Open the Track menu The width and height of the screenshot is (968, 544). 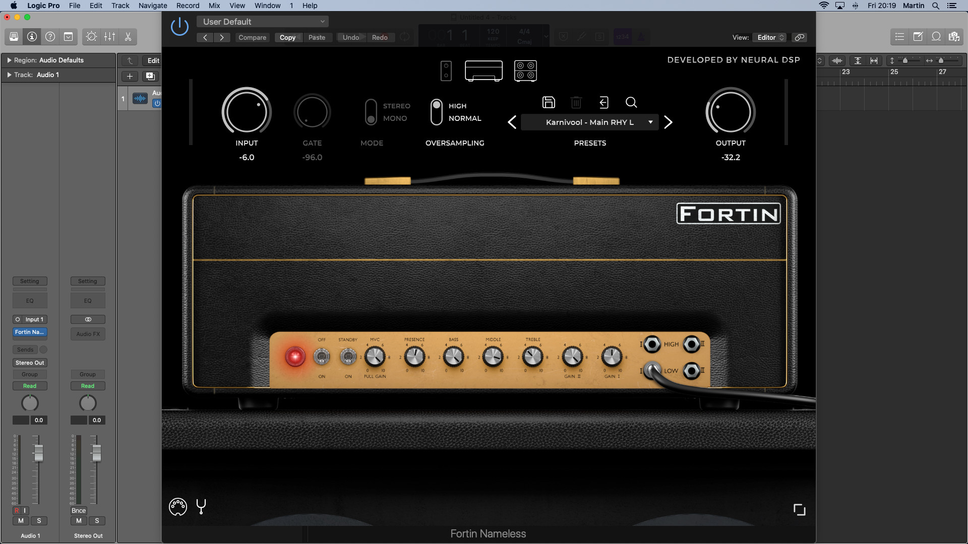[x=120, y=6]
